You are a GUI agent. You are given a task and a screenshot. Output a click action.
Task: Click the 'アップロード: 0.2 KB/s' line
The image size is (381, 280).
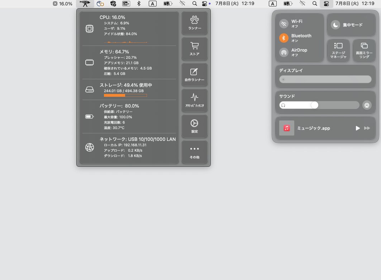123,150
